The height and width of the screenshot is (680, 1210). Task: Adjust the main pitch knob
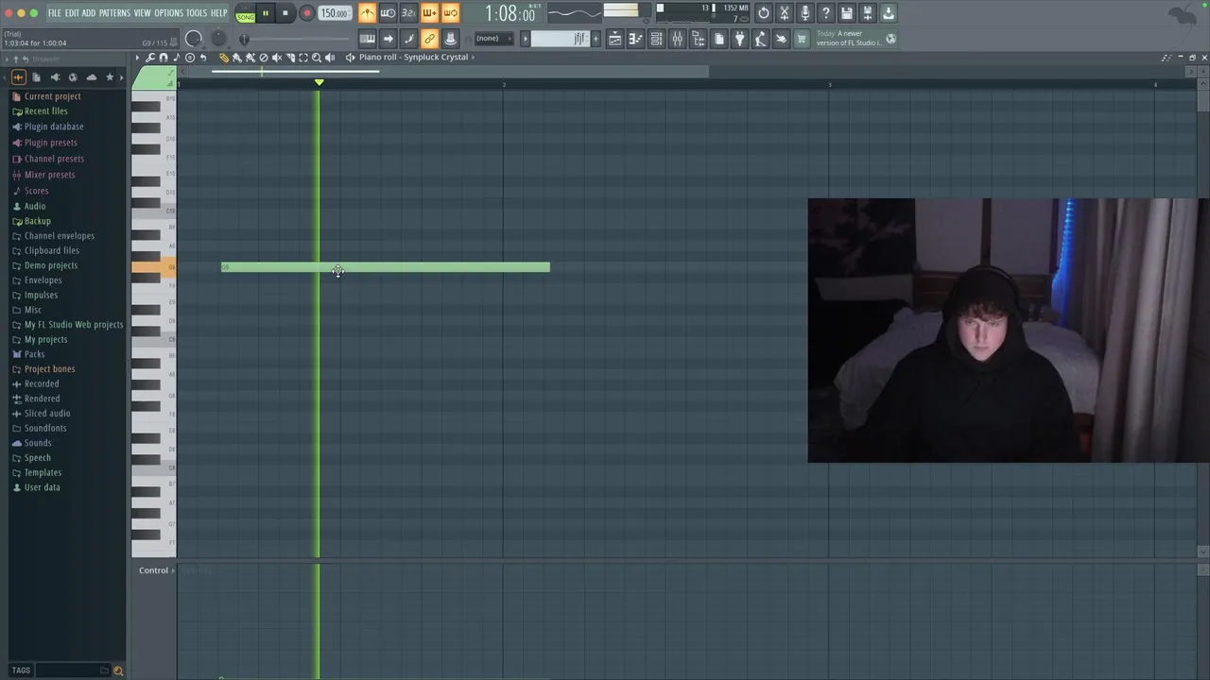(x=219, y=39)
